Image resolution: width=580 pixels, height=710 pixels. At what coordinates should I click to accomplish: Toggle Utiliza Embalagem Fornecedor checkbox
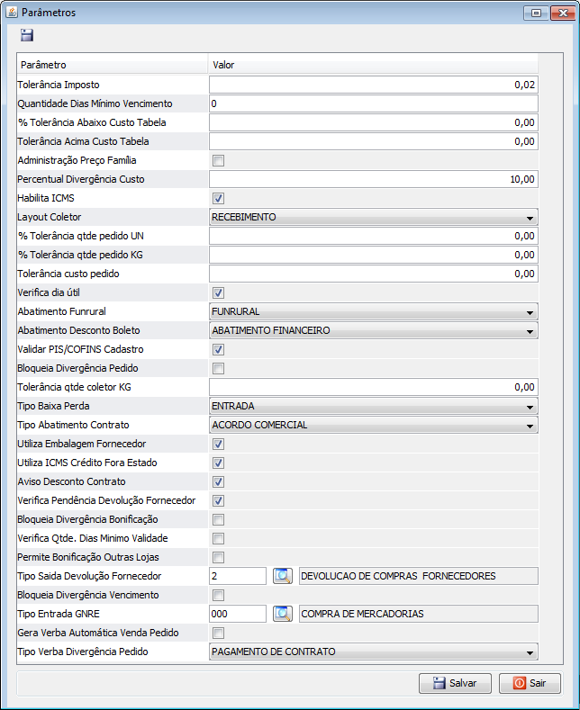pos(219,445)
